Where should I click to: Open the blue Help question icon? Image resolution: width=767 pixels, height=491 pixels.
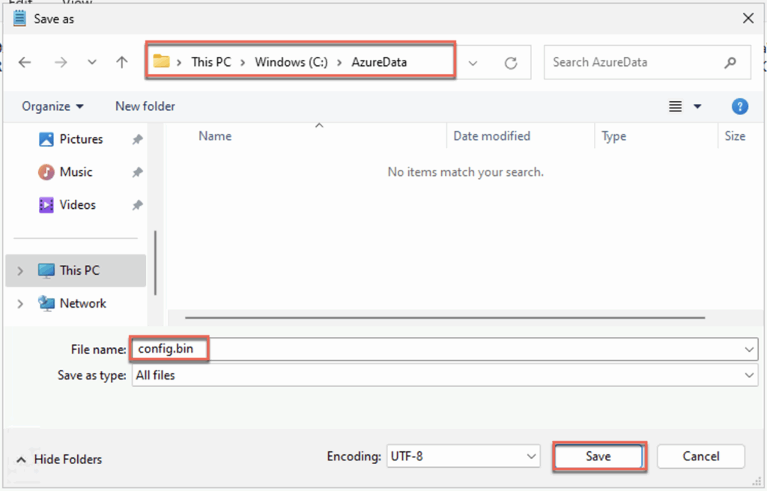click(x=739, y=106)
